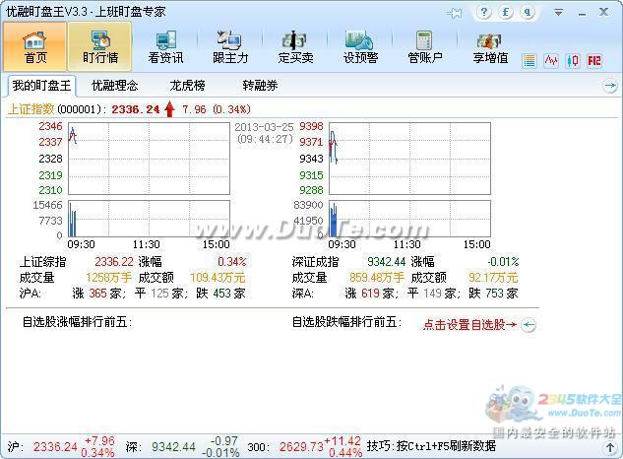Open the 管账户 account management icon

click(425, 47)
